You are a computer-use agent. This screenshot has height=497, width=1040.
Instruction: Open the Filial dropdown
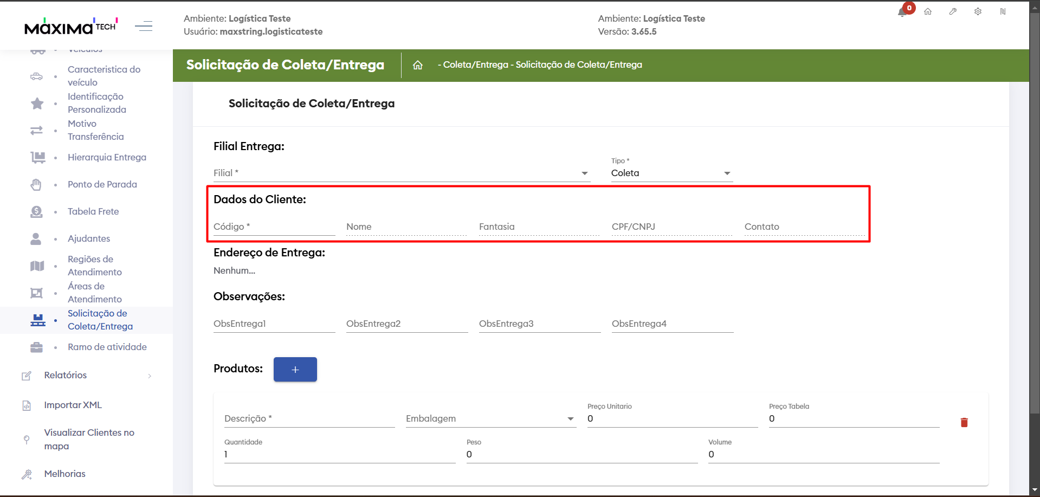click(401, 173)
